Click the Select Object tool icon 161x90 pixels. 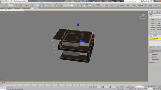pos(14,5)
